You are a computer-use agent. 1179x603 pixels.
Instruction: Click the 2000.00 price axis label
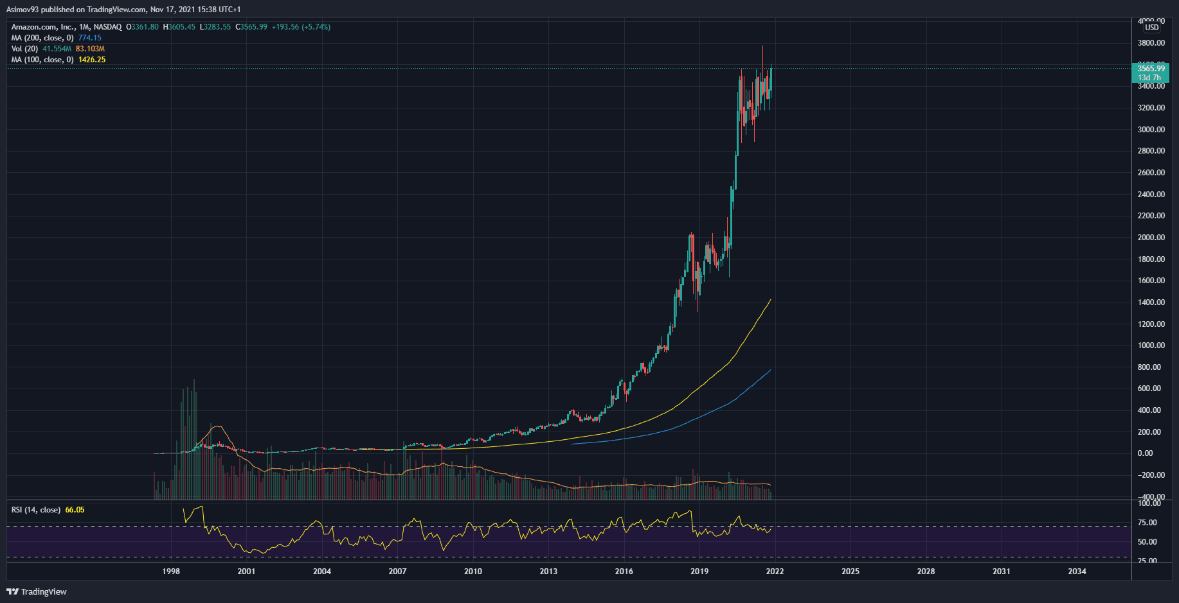coord(1151,238)
